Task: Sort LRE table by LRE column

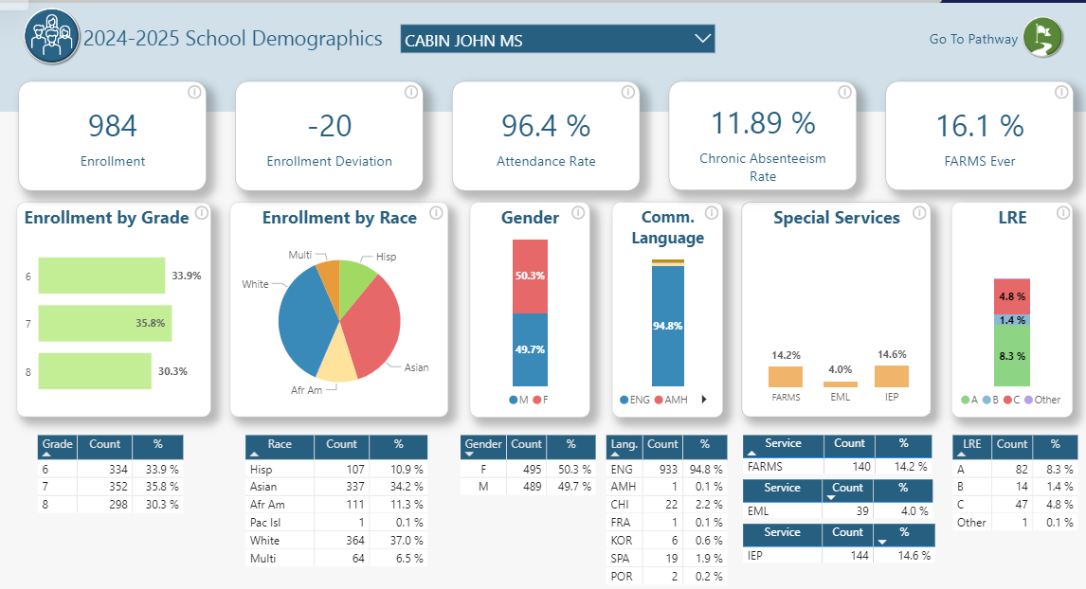Action: (972, 446)
